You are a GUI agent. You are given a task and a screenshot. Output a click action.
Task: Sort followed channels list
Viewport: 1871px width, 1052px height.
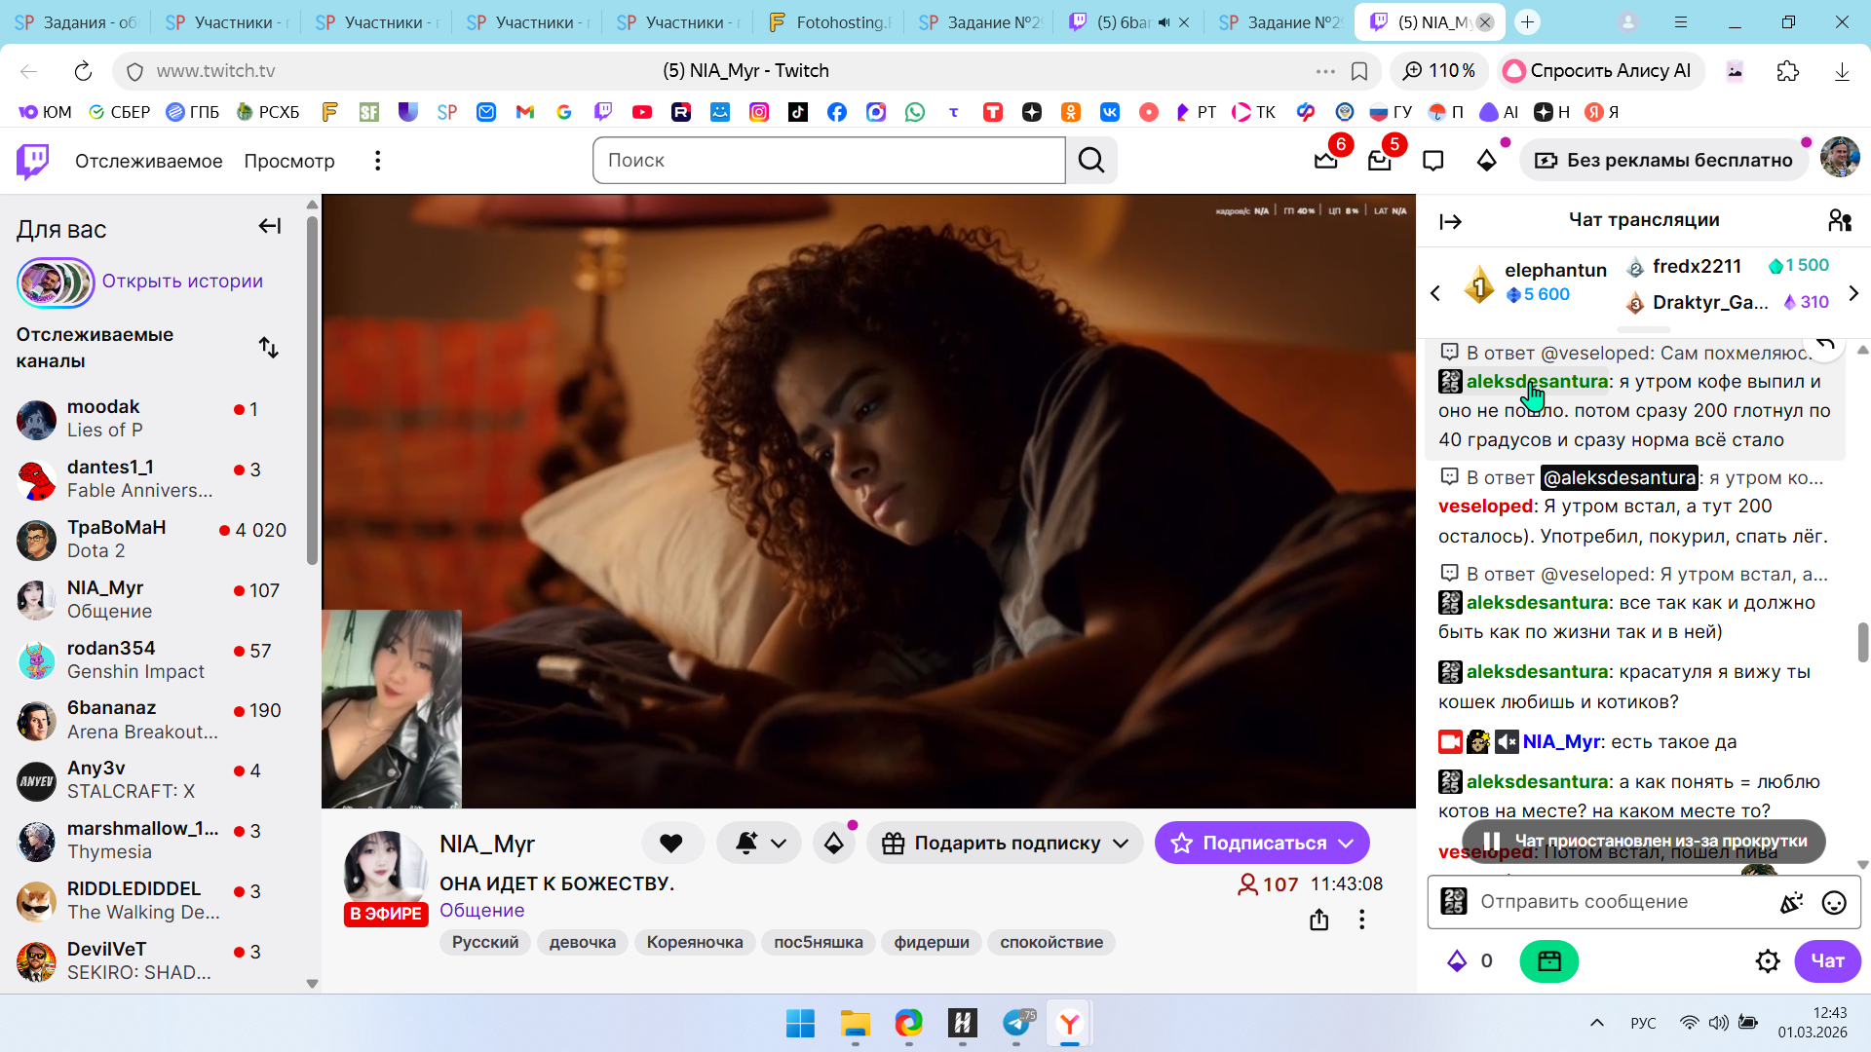coord(269,348)
